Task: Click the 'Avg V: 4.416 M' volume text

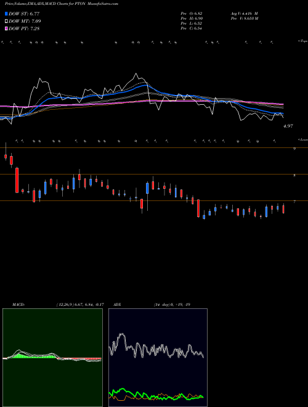Action: (244, 14)
